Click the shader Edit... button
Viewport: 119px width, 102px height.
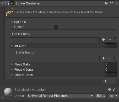(101, 96)
